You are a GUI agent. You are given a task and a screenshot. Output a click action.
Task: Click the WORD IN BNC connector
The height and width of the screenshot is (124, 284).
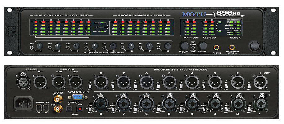click(58, 99)
